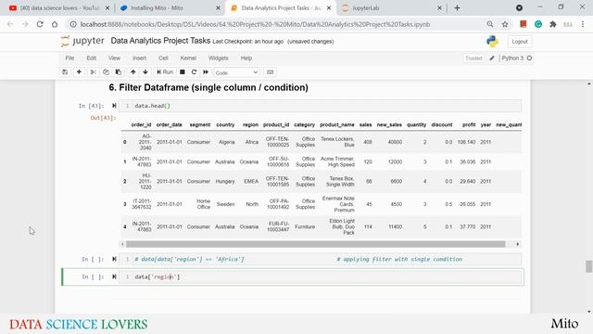Open the Kernel menu
Screen dimensions: 593x334
click(x=188, y=58)
